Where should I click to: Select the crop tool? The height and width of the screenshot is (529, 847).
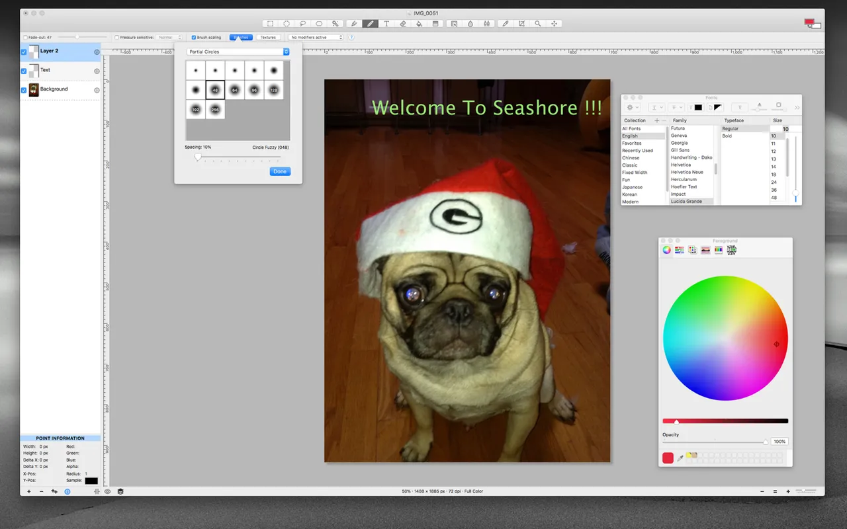pyautogui.click(x=522, y=24)
